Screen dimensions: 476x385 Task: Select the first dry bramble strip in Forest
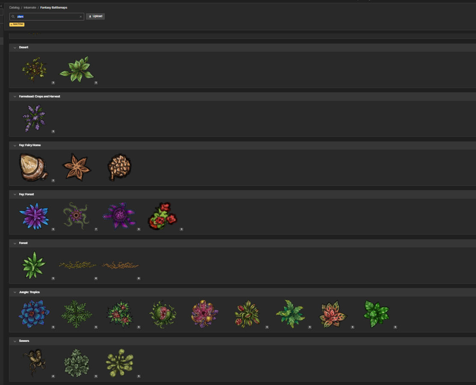(x=78, y=265)
